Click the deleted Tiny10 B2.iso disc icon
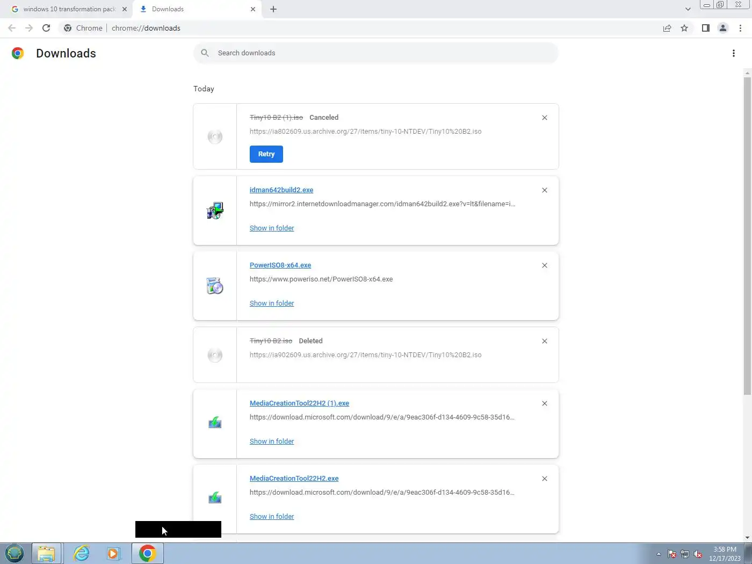 [x=215, y=355]
